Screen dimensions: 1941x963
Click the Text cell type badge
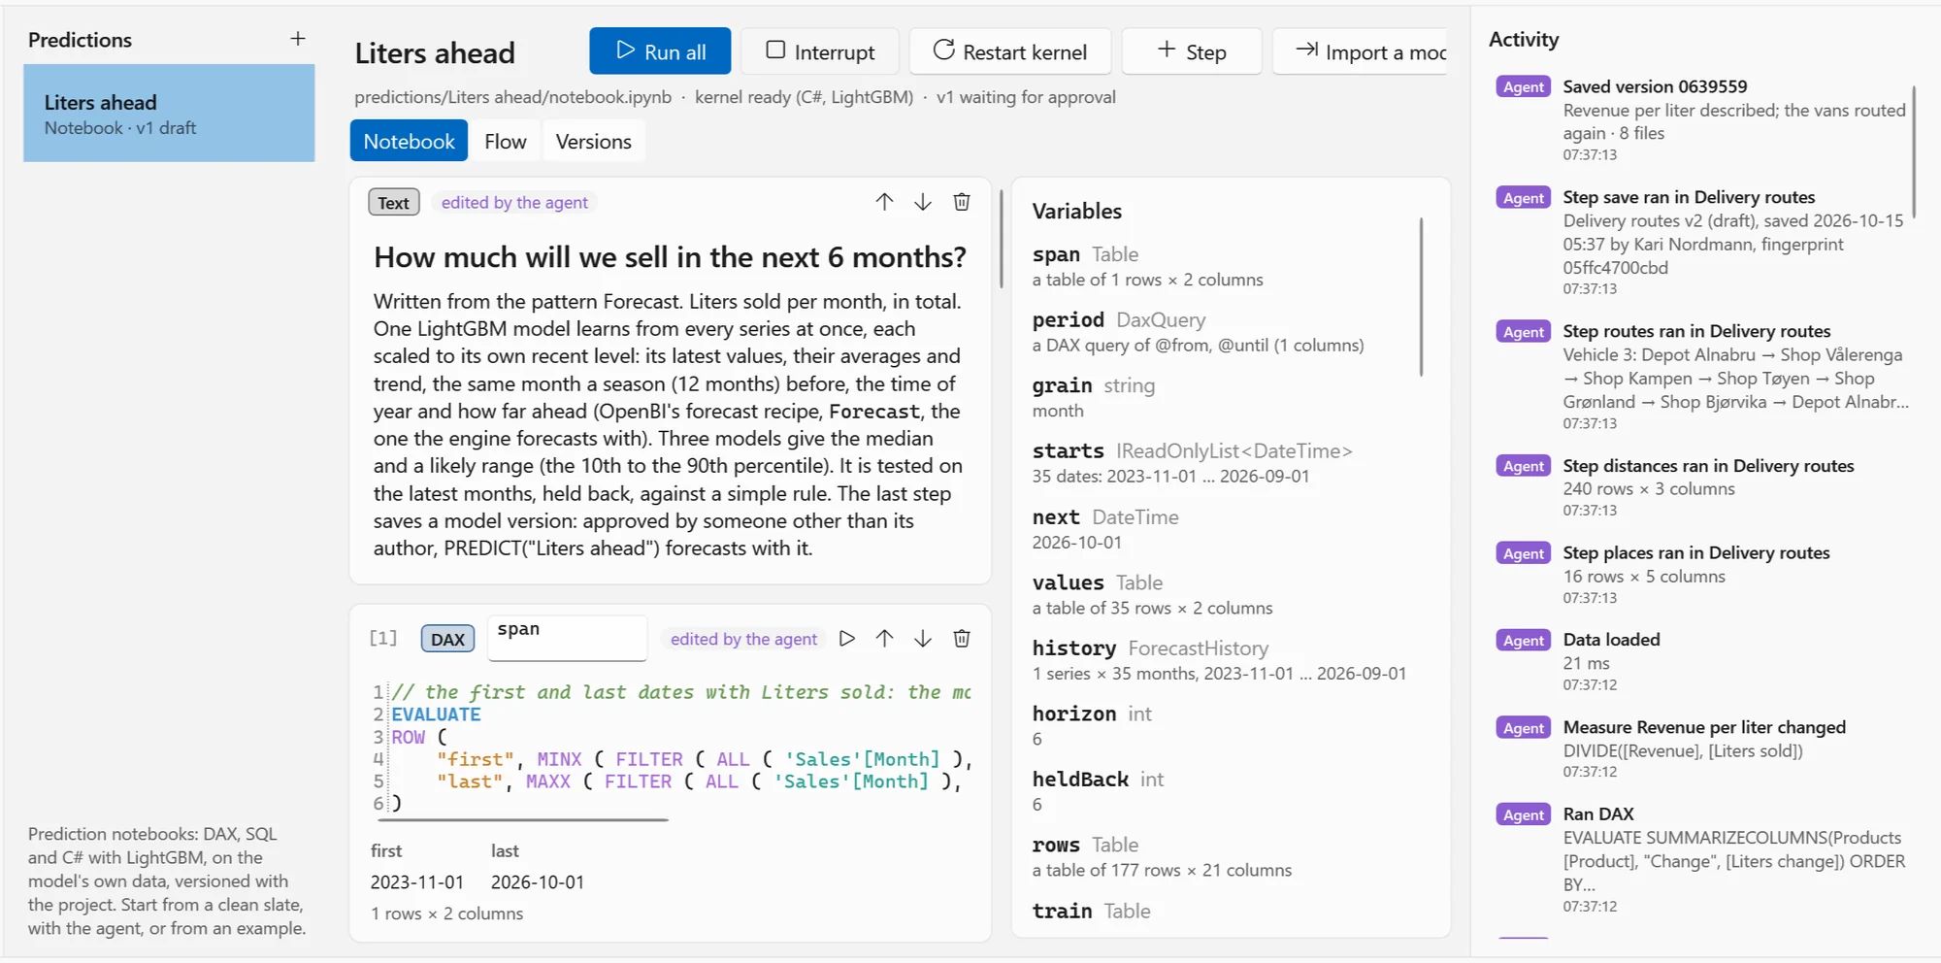coord(394,202)
